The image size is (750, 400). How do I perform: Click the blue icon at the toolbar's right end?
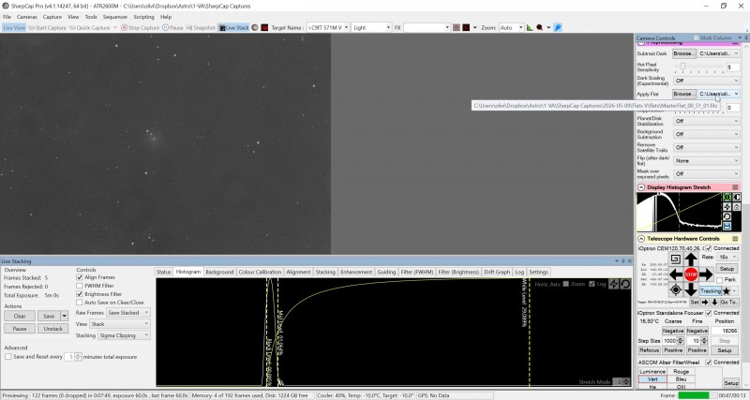pos(558,28)
